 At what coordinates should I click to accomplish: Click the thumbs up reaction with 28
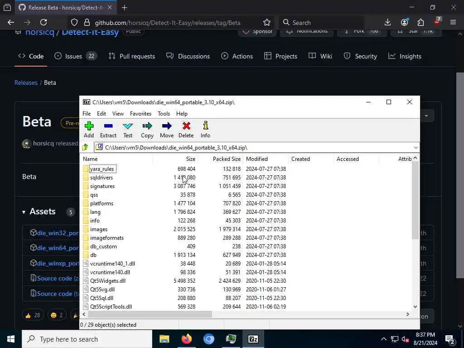[33, 315]
